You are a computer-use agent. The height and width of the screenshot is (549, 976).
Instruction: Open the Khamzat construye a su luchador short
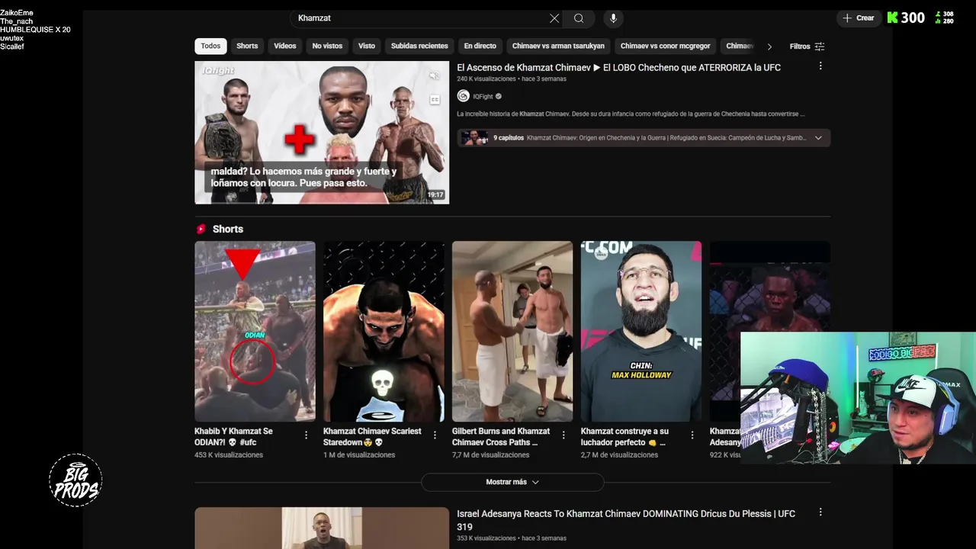(x=641, y=332)
